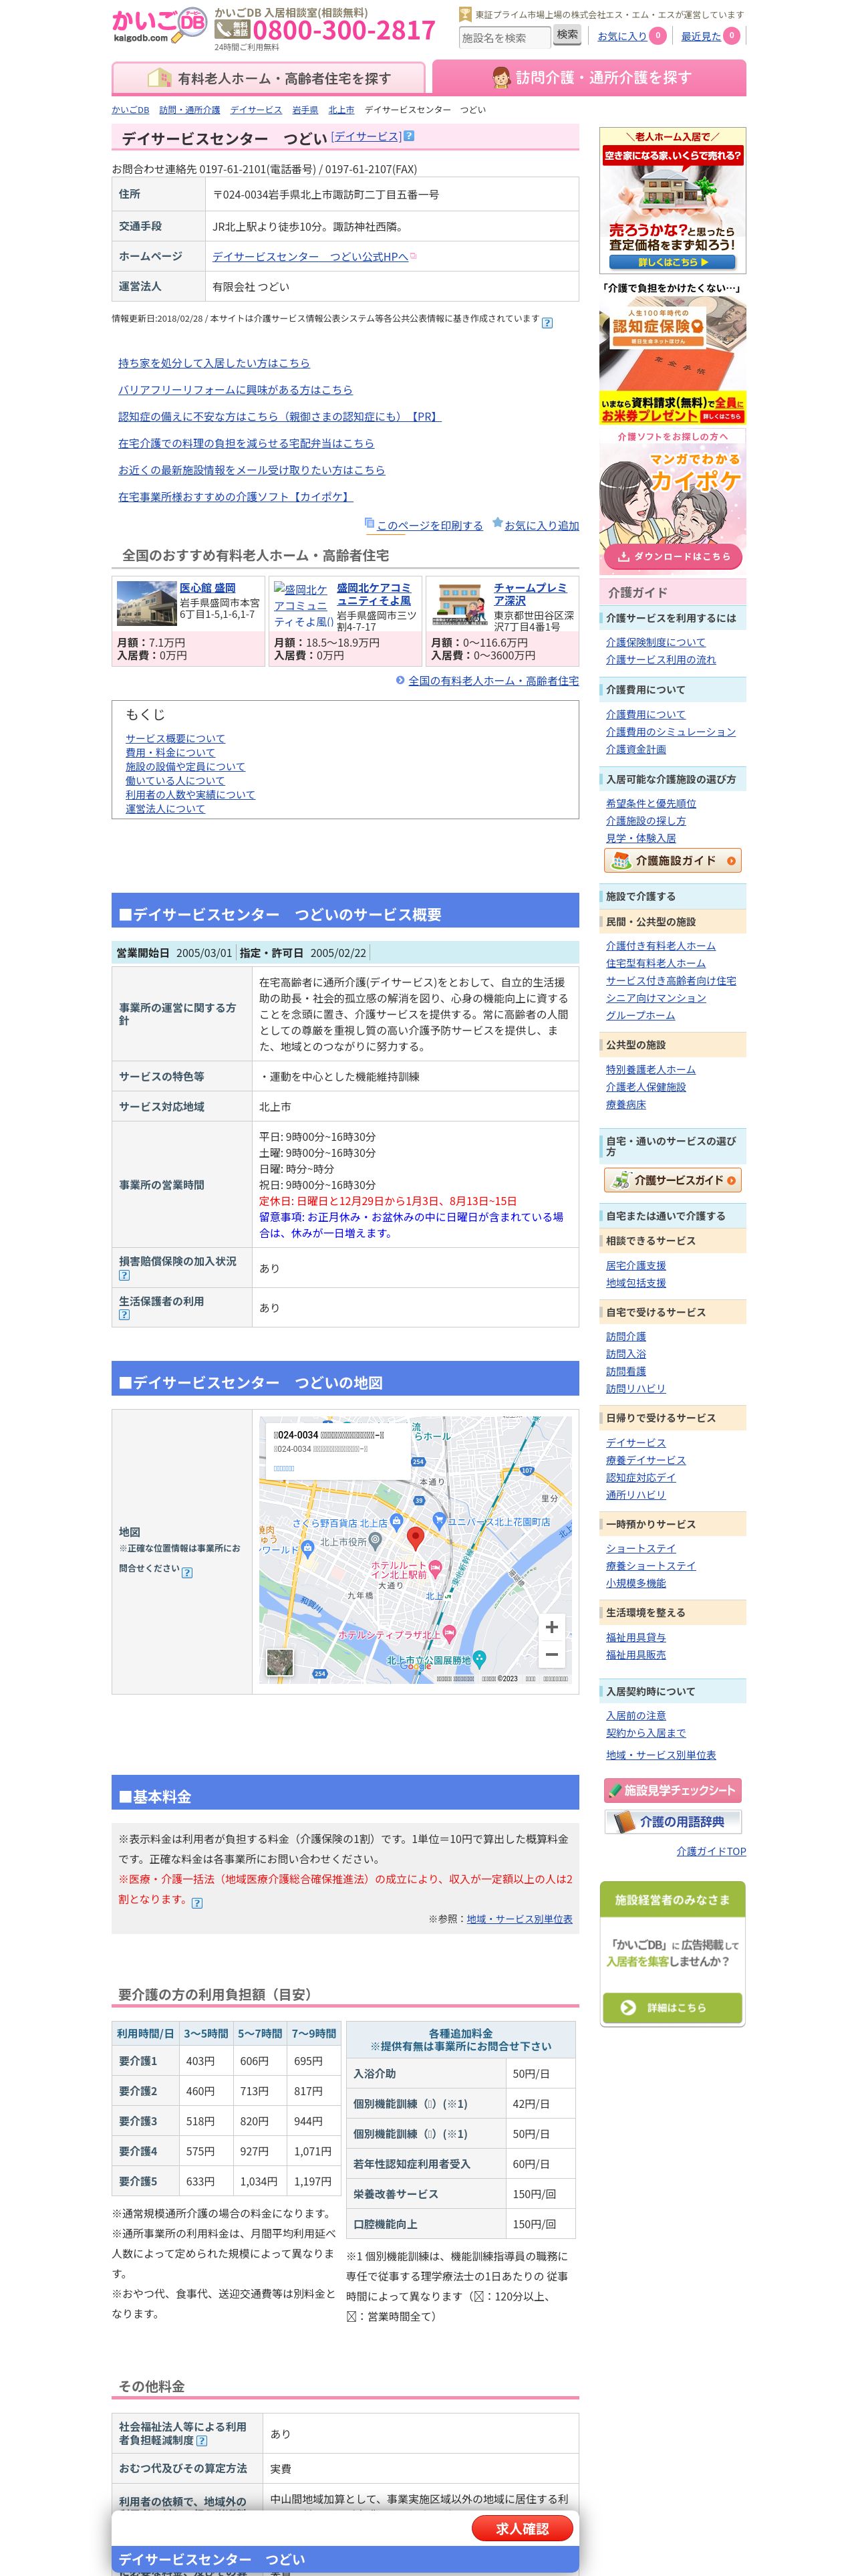Click 詳細はこちら green button
The width and height of the screenshot is (858, 2576).
pos(672,2007)
